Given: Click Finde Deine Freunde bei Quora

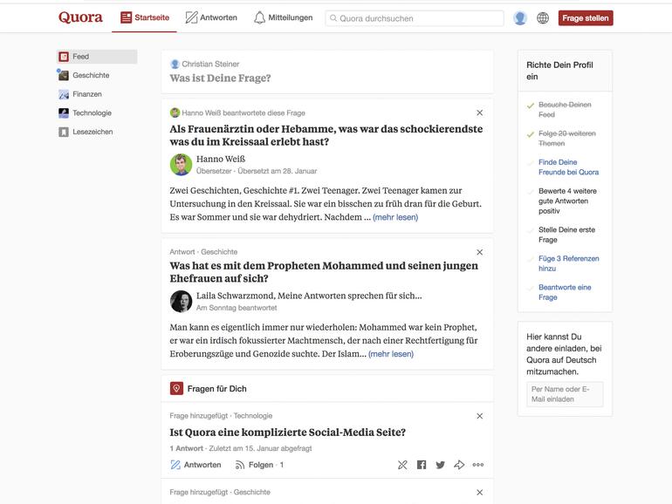Looking at the screenshot, I should [x=568, y=167].
